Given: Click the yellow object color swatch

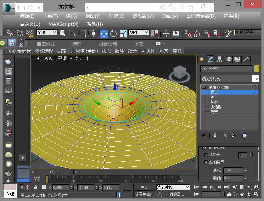Looking at the screenshot, I should point(257,69).
